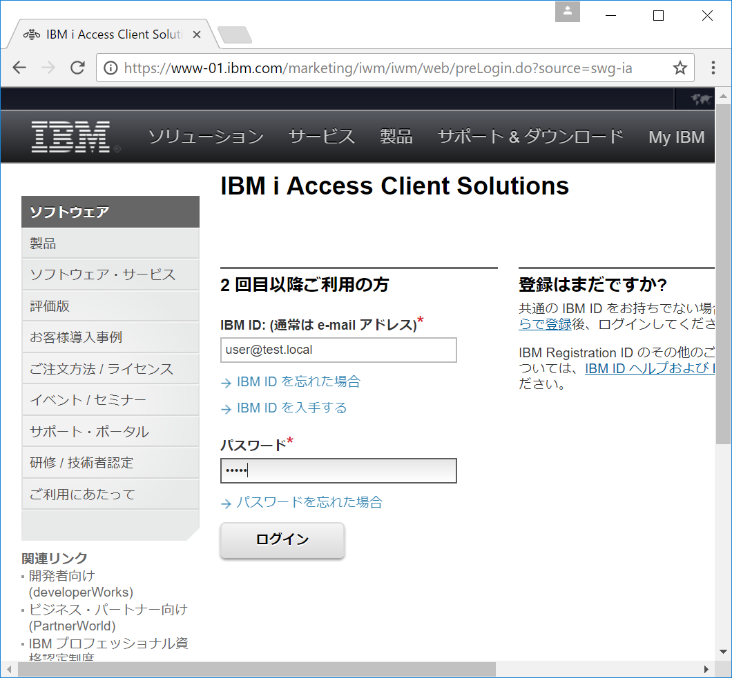Screen dimensions: 732x678
Task: Click the globe icon at top right
Action: 701,99
